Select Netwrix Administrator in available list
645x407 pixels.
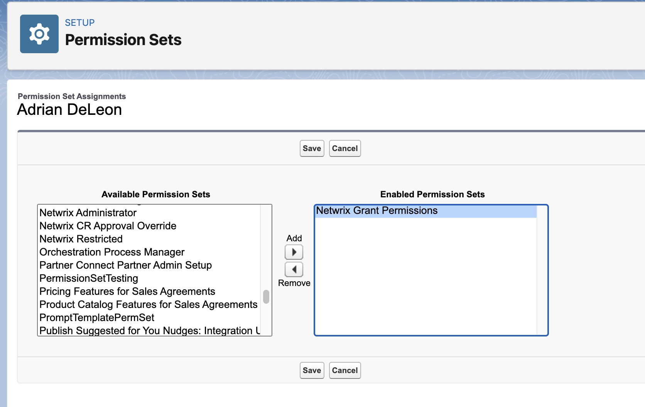(x=88, y=213)
